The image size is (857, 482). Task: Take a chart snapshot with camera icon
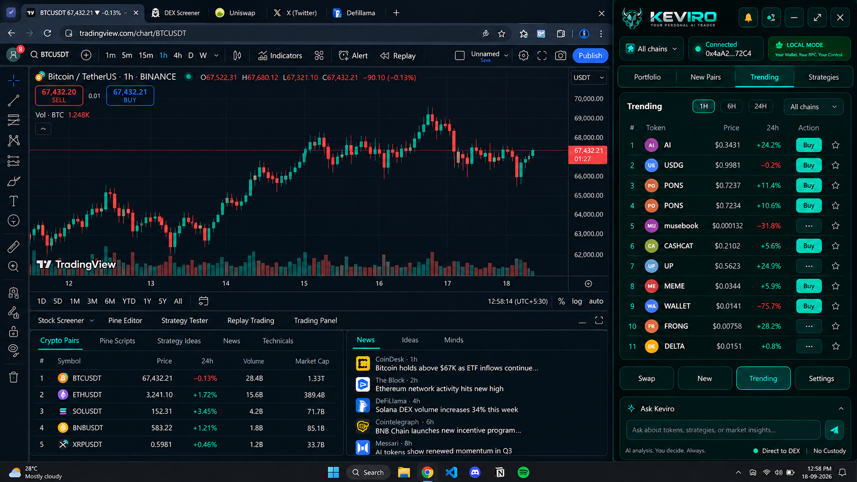pos(561,55)
